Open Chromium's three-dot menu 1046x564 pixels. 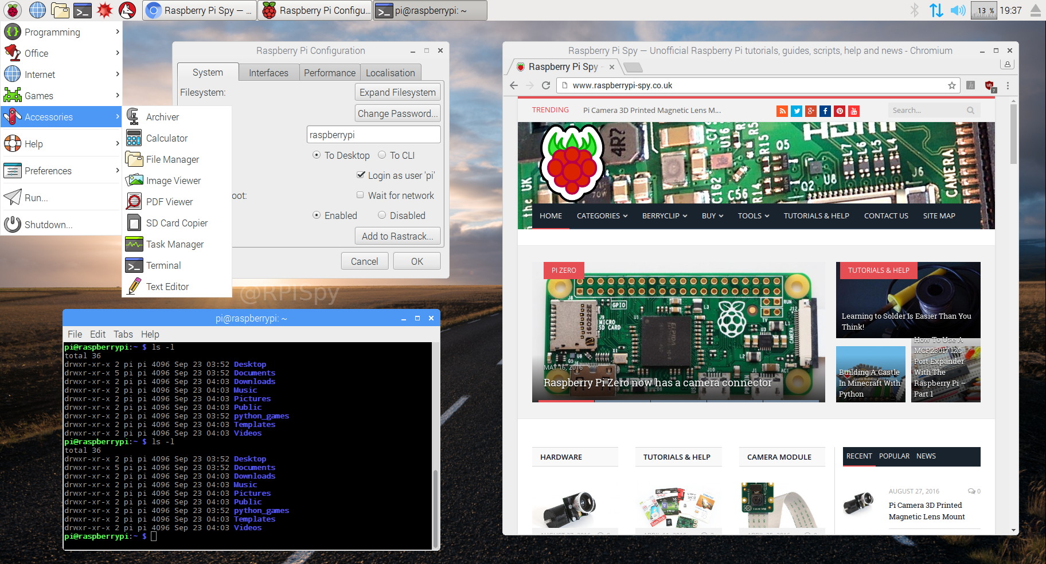click(x=1008, y=85)
